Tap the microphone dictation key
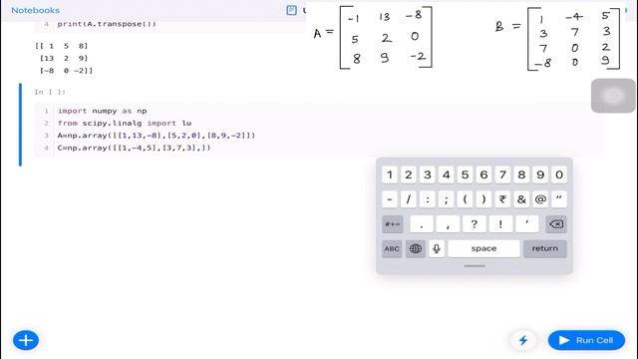 tap(437, 248)
